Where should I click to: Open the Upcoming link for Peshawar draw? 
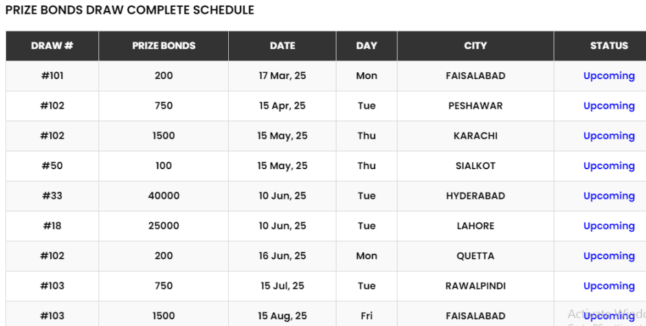tap(608, 106)
